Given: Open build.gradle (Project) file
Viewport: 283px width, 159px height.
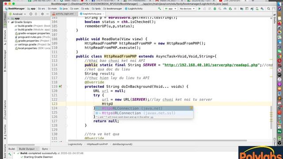Looking at the screenshot, I should pos(32,26).
